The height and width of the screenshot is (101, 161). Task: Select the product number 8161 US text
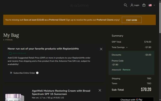pos(59,98)
